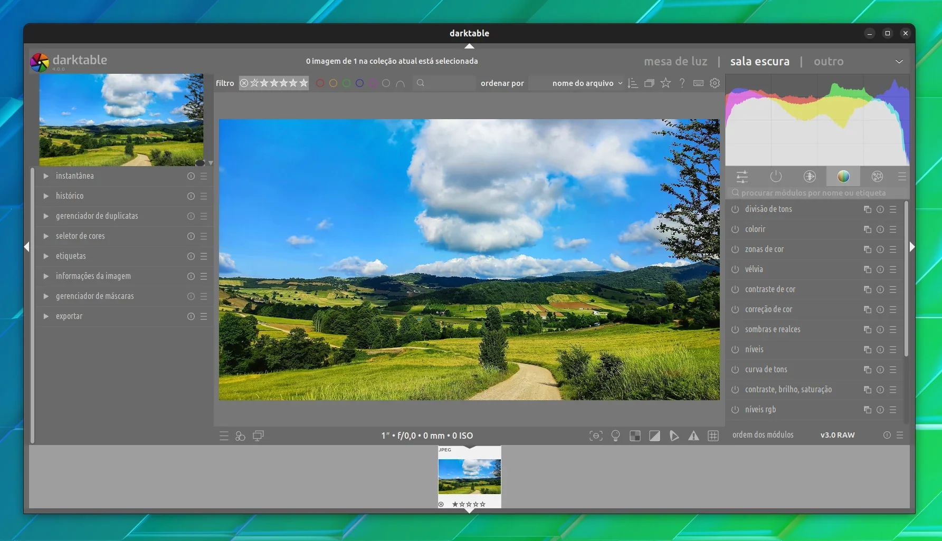This screenshot has width=942, height=541.
Task: Select the red color label filter
Action: click(320, 83)
